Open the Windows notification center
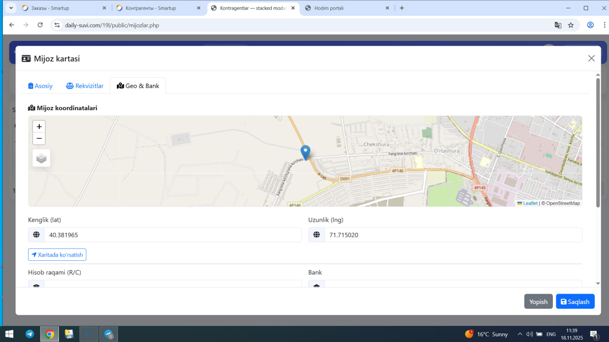 594,334
